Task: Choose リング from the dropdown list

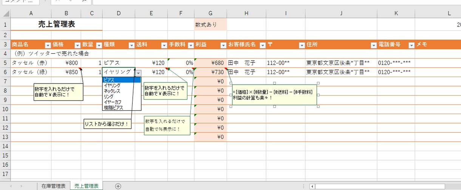Action: (121, 97)
